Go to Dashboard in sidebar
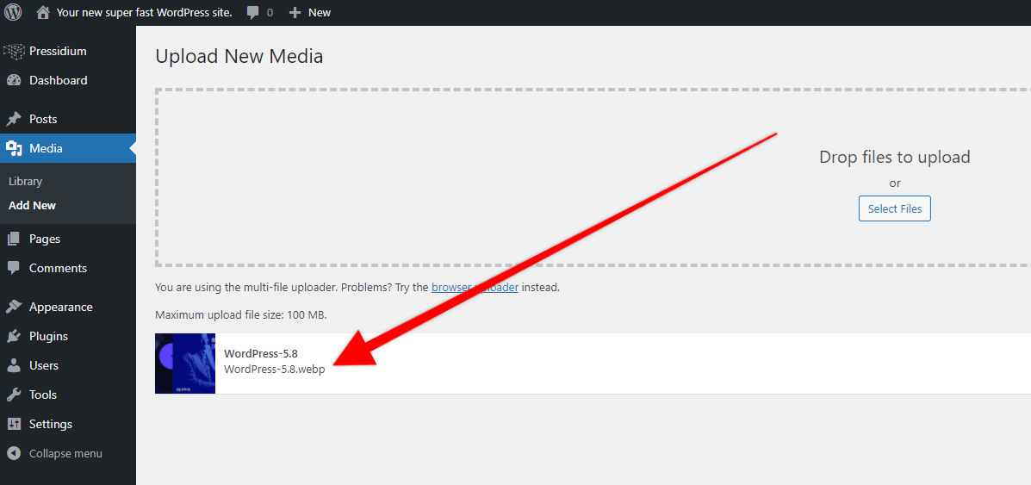The height and width of the screenshot is (485, 1031). [x=68, y=80]
